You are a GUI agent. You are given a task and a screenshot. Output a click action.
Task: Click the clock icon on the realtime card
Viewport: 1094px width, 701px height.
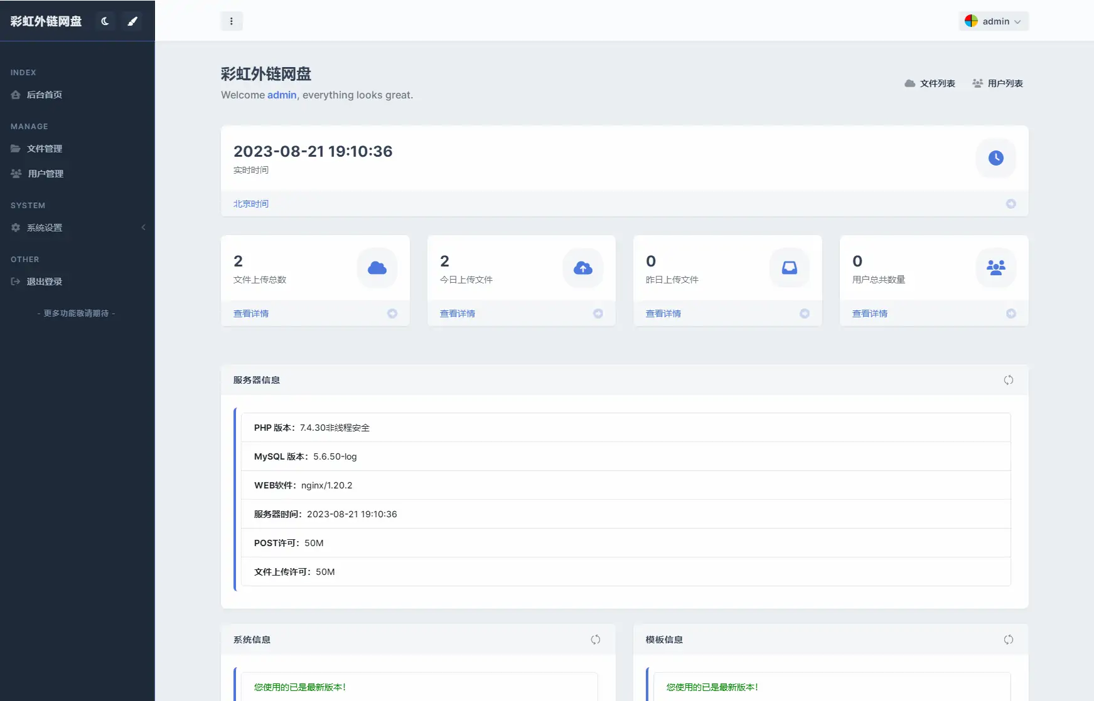[x=995, y=158]
